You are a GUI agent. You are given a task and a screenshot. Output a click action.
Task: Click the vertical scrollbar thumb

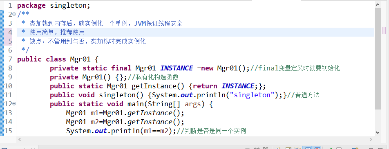[377, 59]
